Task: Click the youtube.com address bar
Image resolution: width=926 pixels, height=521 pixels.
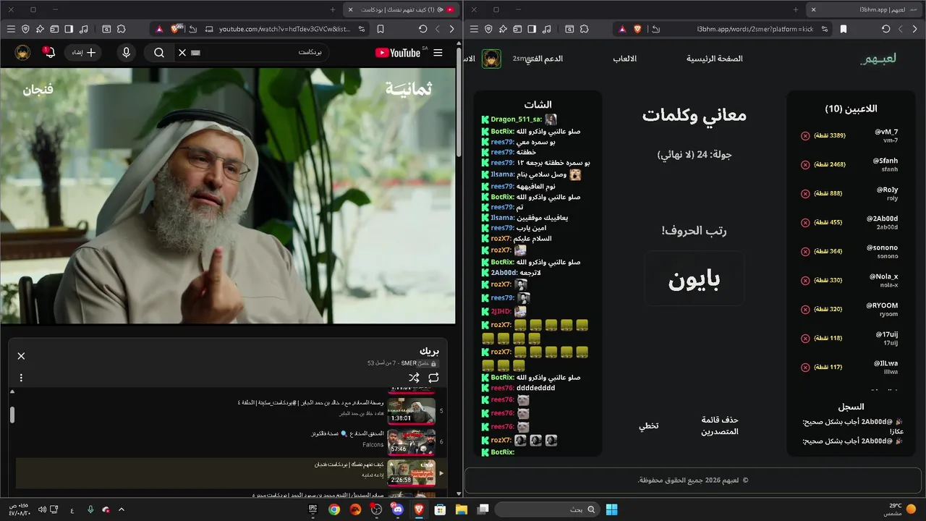Action: (285, 29)
